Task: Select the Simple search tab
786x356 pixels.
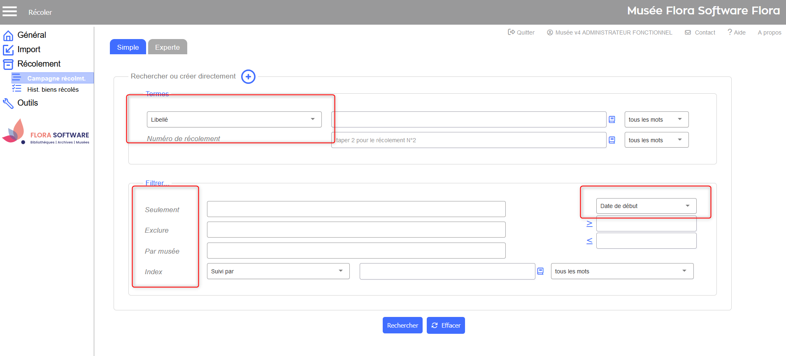Action: point(128,47)
